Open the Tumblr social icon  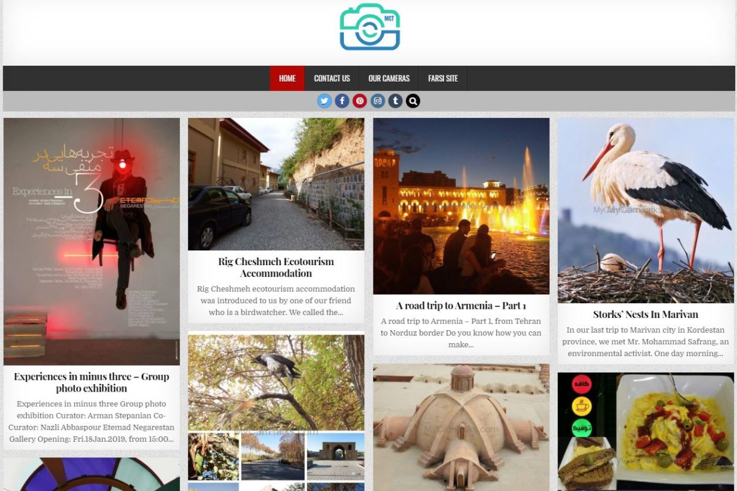point(396,101)
